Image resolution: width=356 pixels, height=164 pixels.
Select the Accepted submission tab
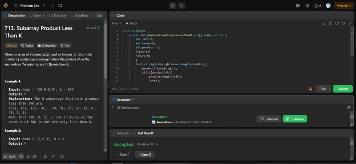pyautogui.click(x=121, y=100)
